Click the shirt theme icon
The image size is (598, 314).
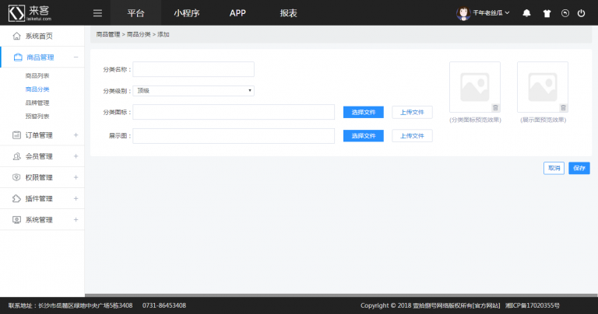(546, 13)
